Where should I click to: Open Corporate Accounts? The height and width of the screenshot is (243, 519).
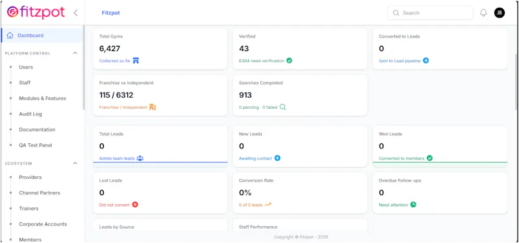pyautogui.click(x=43, y=224)
